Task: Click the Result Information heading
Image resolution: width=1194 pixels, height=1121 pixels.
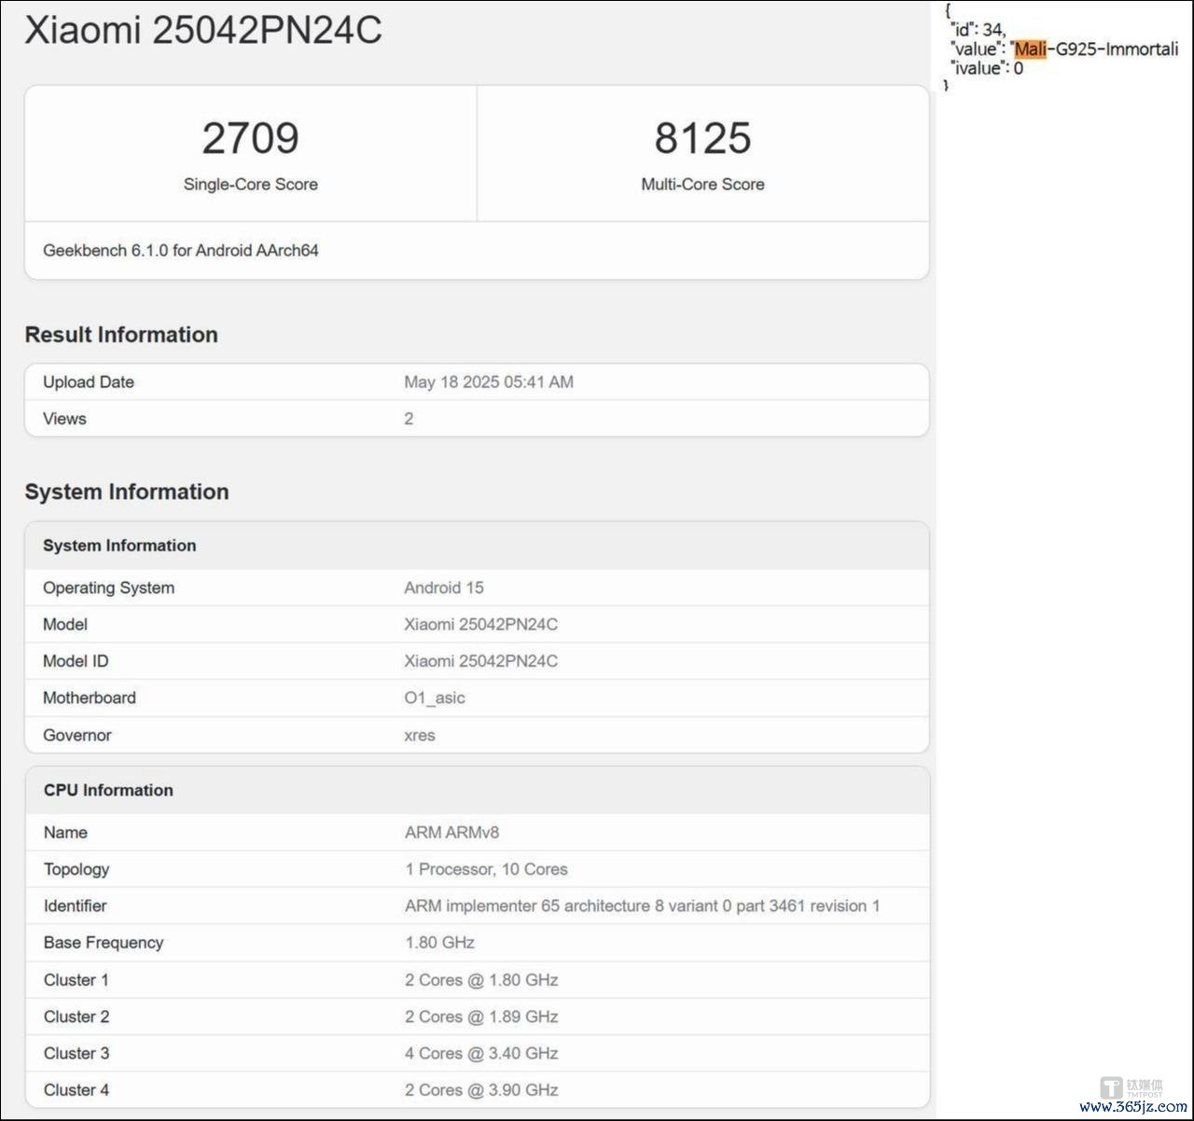Action: [x=121, y=335]
